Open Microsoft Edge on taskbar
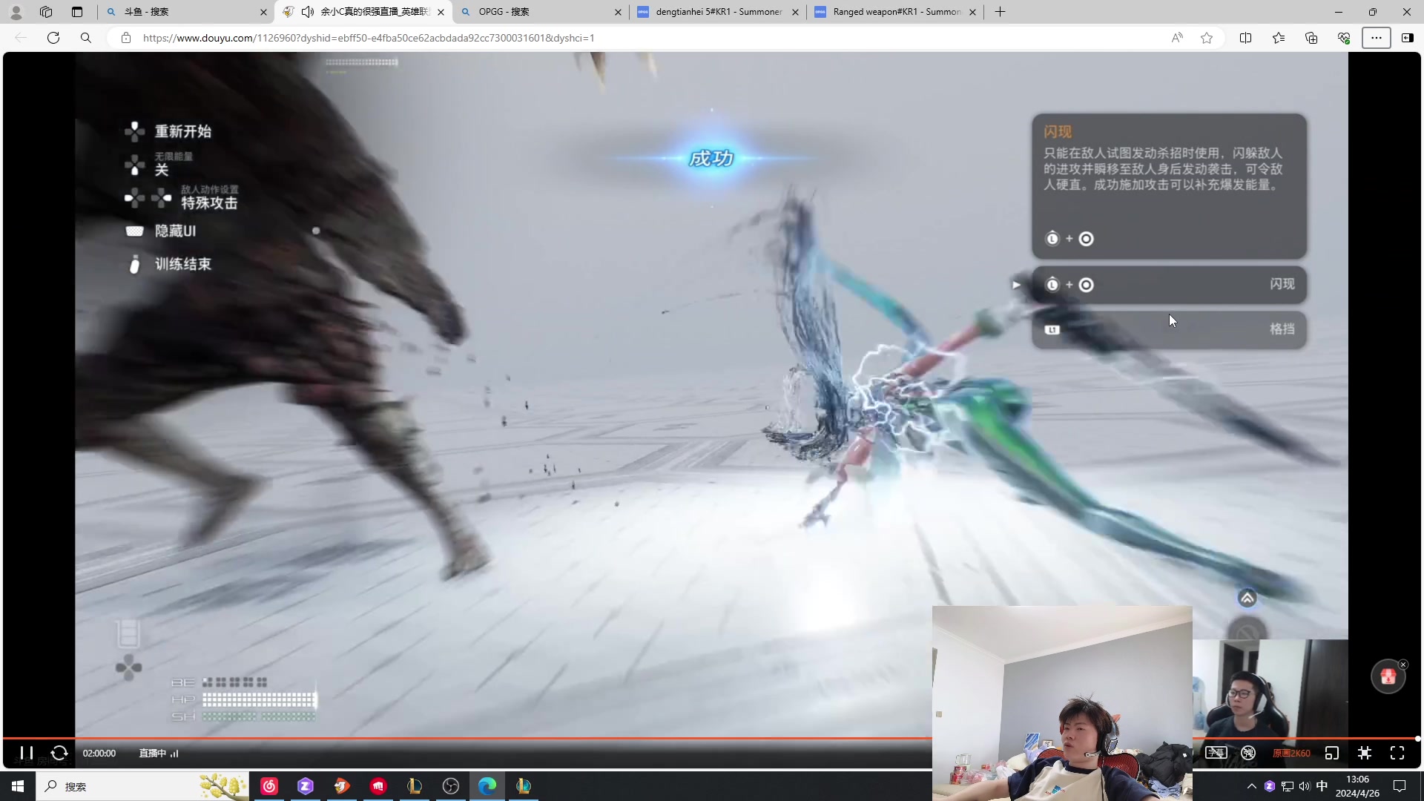 click(x=487, y=786)
